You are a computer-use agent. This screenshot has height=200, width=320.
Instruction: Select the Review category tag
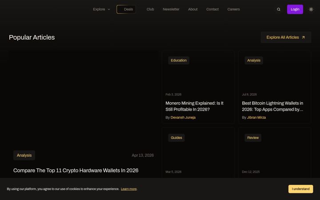click(x=253, y=138)
